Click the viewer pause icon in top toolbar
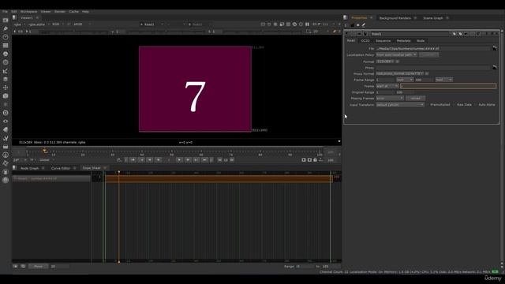Image resolution: width=505 pixels, height=284 pixels. [307, 24]
